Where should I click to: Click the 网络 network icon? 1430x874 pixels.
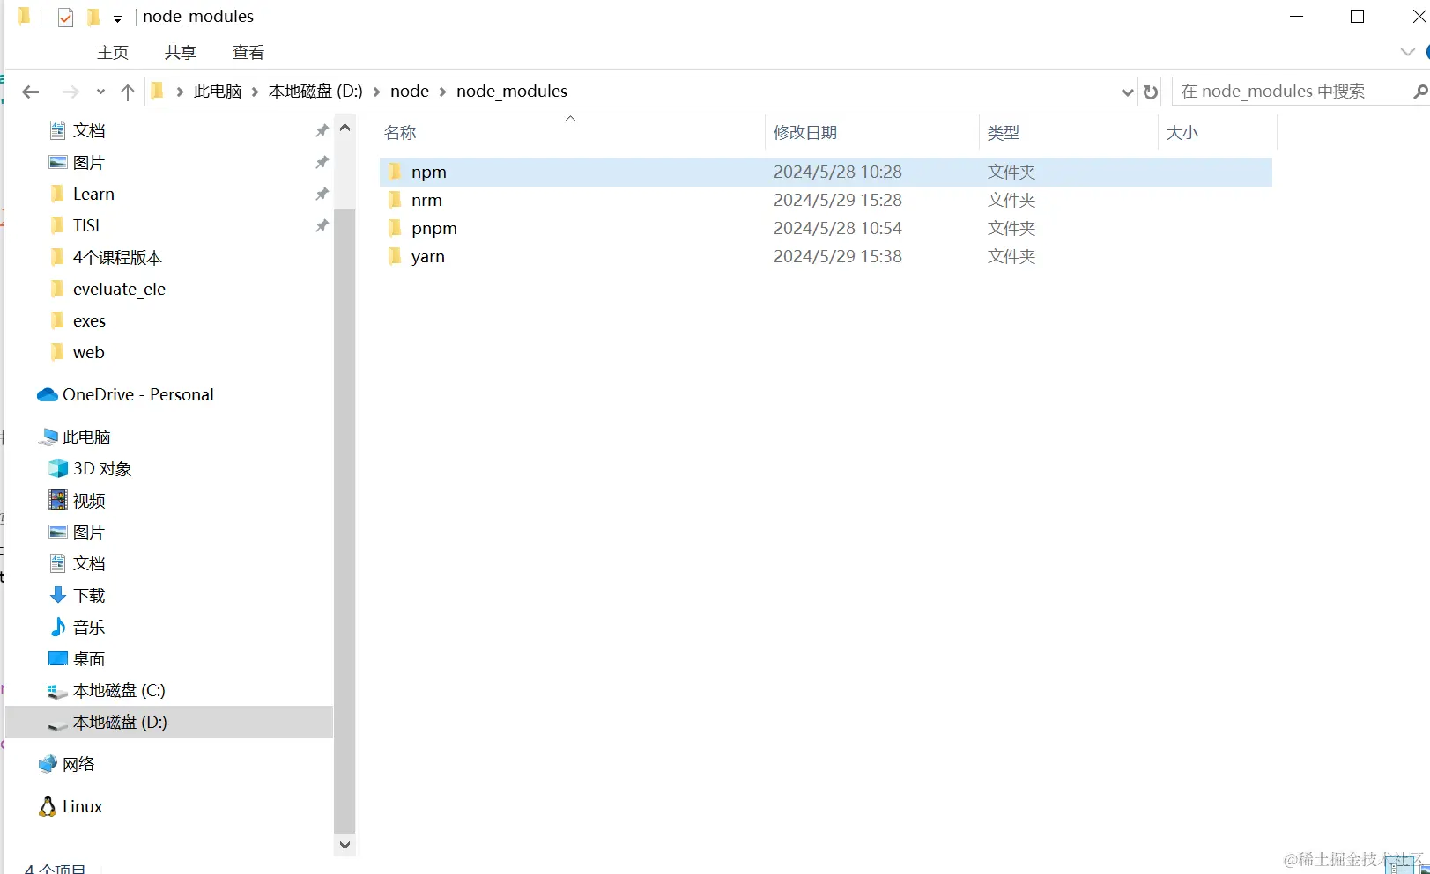pos(48,764)
